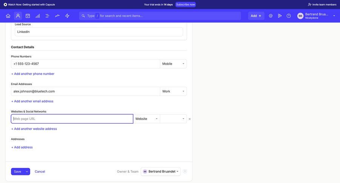This screenshot has width=340, height=183.
Task: Focus the Web page URL field
Action: (72, 119)
